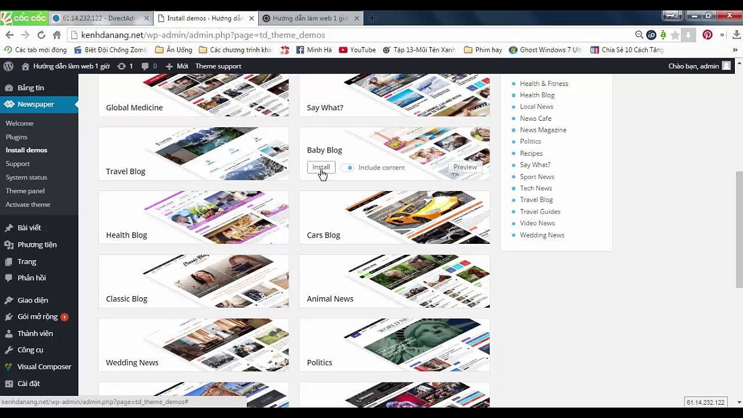Screen dimensions: 743x418
Task: Select the Politics demo thumbnail
Action: tap(395, 345)
